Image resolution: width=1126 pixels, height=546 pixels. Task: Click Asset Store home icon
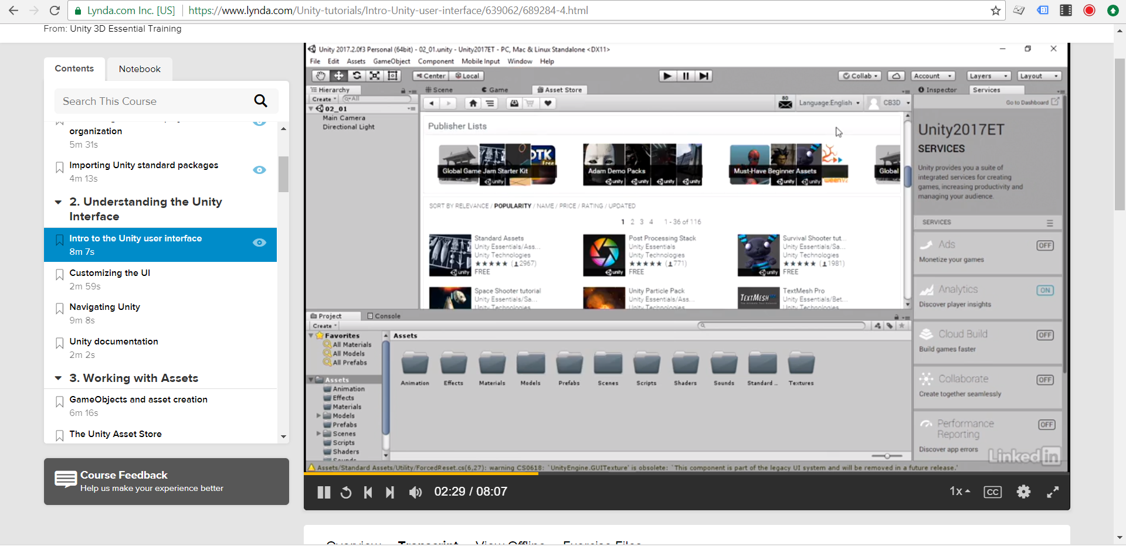click(x=473, y=103)
